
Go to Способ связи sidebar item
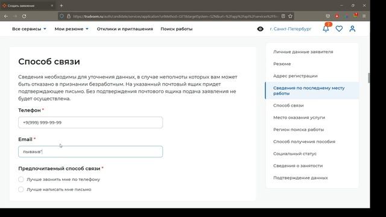[288, 105]
